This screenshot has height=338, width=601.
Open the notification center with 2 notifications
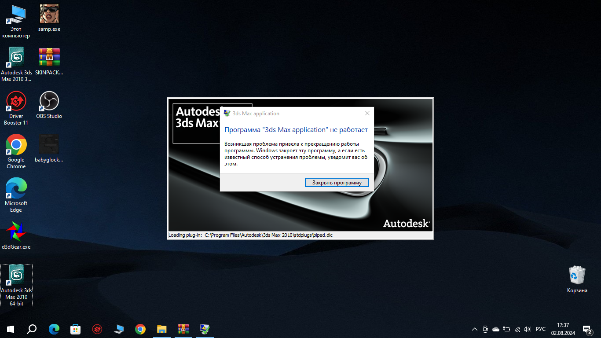pos(587,329)
